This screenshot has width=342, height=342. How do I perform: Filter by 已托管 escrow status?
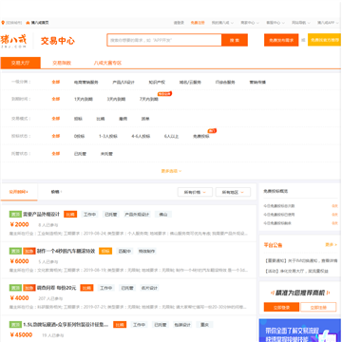click(x=80, y=154)
